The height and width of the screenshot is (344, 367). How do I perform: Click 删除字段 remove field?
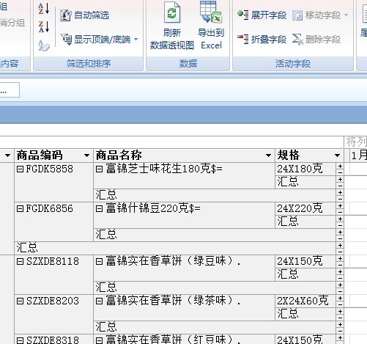[x=316, y=39]
